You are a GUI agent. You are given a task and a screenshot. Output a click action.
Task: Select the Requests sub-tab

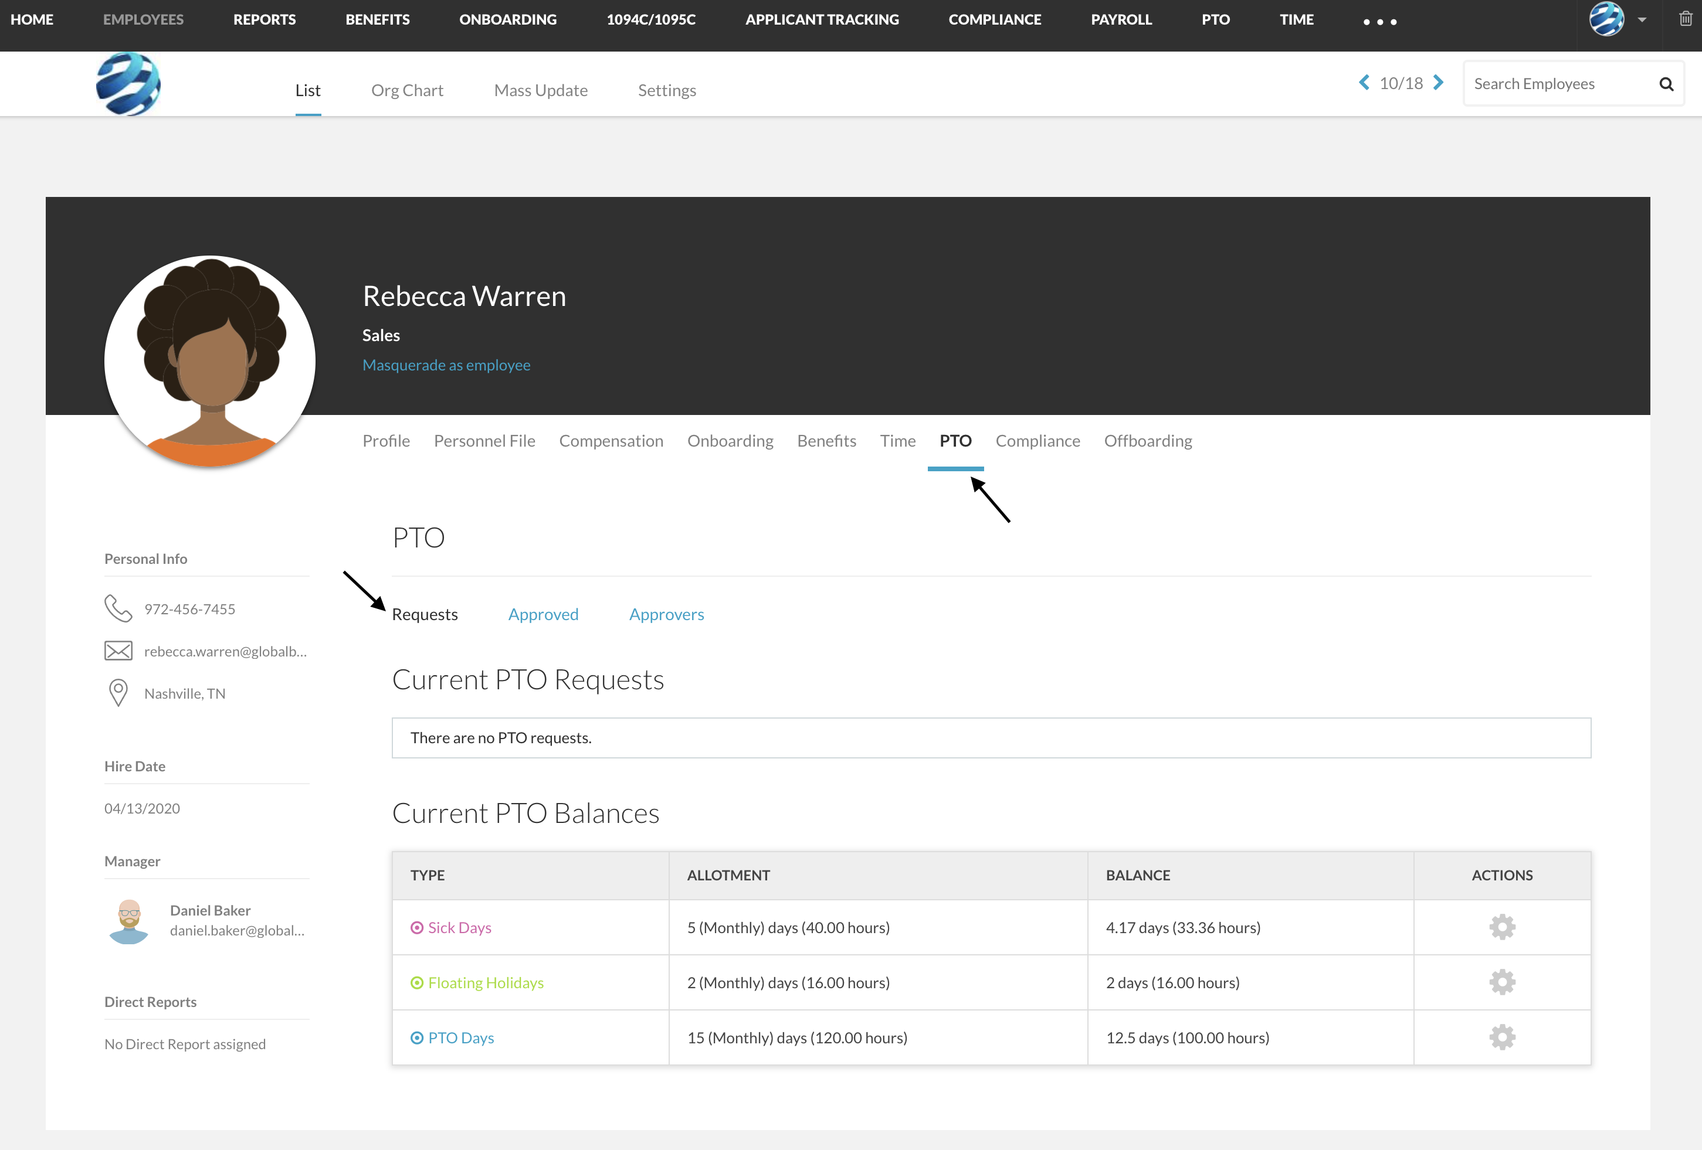pyautogui.click(x=425, y=614)
